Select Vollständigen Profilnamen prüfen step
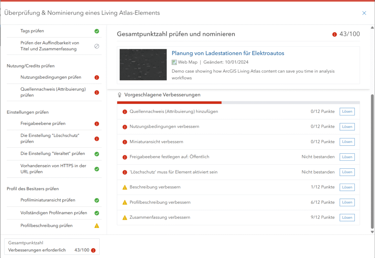Viewport: 375px width, 258px height. tap(54, 213)
